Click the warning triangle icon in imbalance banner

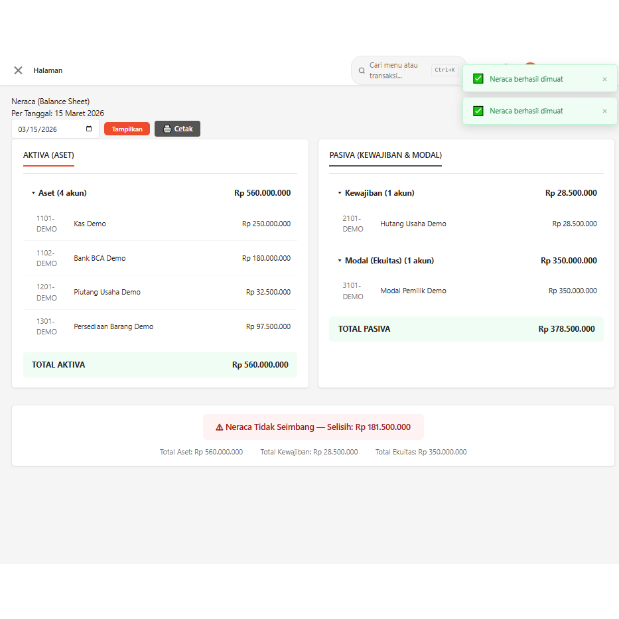coord(220,427)
